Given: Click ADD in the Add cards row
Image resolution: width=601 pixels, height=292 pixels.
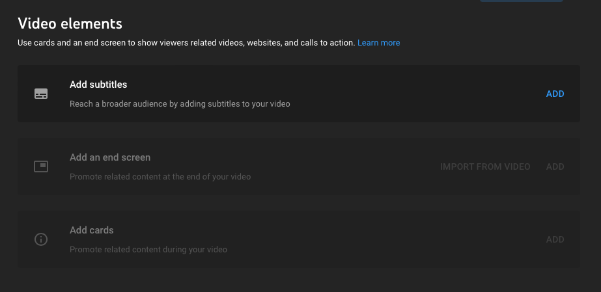Looking at the screenshot, I should click(555, 239).
